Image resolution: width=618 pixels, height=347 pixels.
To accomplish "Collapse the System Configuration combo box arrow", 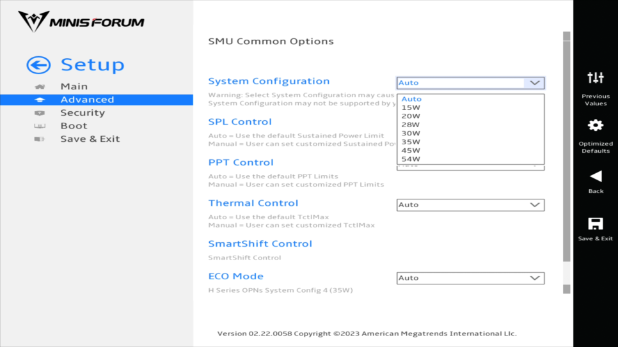I will click(x=534, y=83).
